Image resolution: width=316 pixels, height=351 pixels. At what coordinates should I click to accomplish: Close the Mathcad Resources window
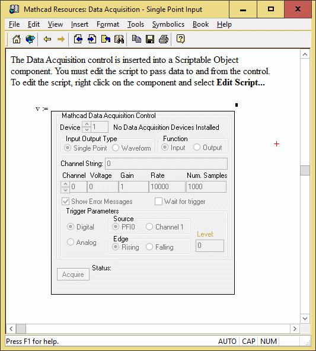[x=298, y=9]
